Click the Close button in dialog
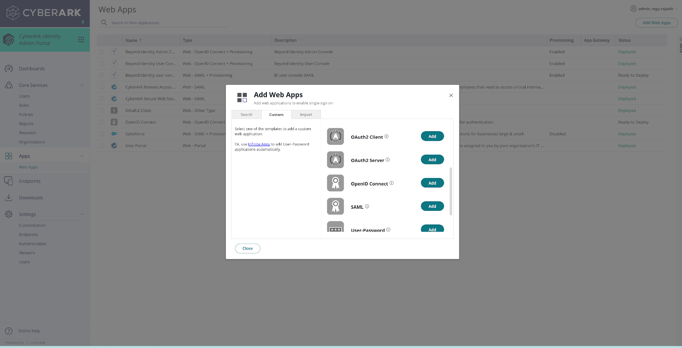The width and height of the screenshot is (682, 348). coord(248,248)
